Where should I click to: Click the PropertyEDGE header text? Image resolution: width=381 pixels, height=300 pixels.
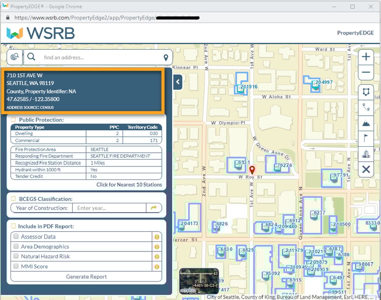pyautogui.click(x=355, y=33)
